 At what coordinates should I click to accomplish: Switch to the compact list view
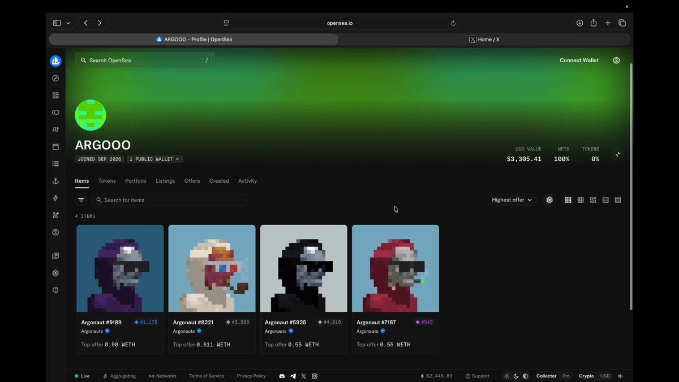point(618,200)
